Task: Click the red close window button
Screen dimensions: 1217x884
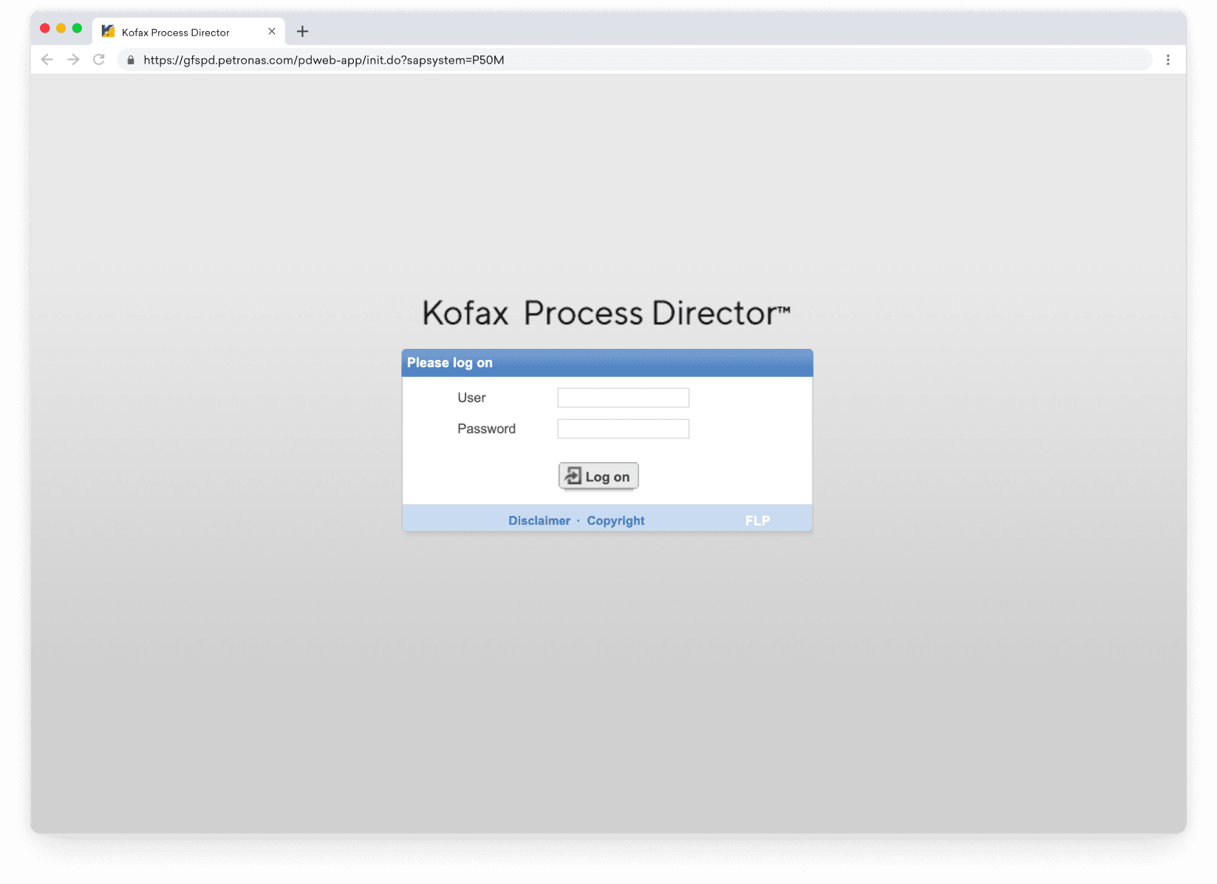Action: point(45,28)
